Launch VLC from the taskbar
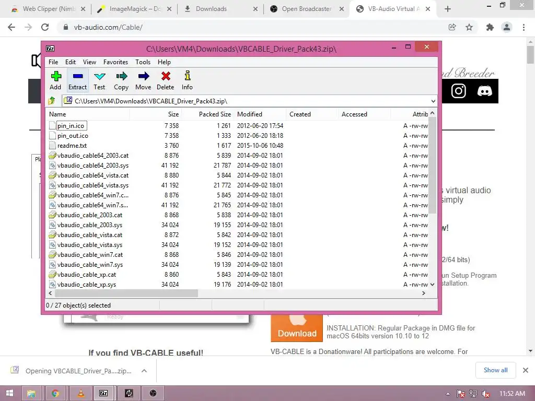 pyautogui.click(x=81, y=394)
